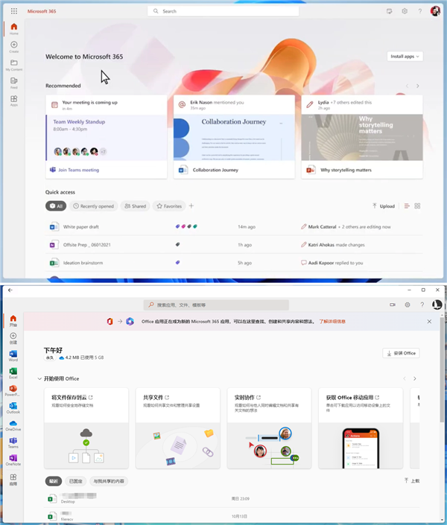Click the Office window search field
Screen dimensions: 447x525
coord(216,305)
